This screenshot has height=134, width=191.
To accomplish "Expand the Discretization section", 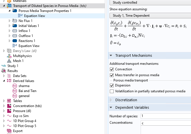I will (111, 100).
